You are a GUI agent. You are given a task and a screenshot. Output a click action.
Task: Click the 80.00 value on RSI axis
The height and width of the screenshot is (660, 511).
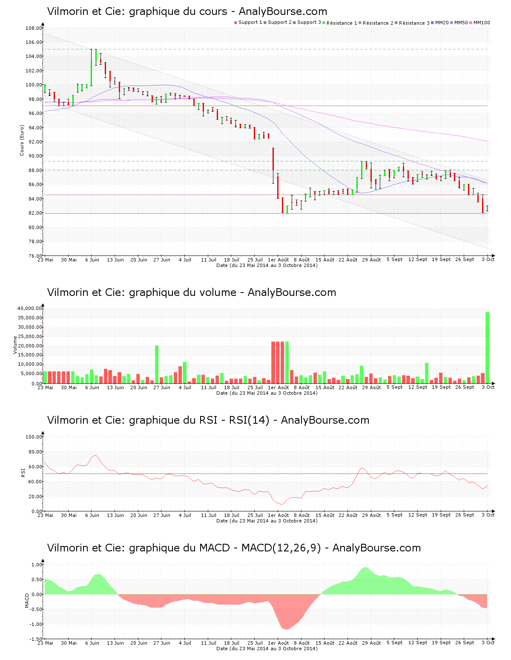pos(35,452)
